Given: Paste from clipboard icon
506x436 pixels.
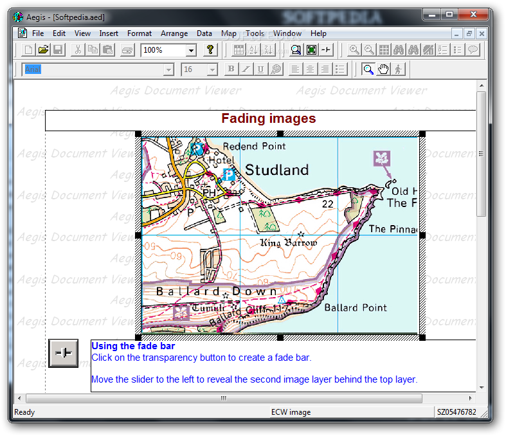Looking at the screenshot, I should click(x=107, y=50).
